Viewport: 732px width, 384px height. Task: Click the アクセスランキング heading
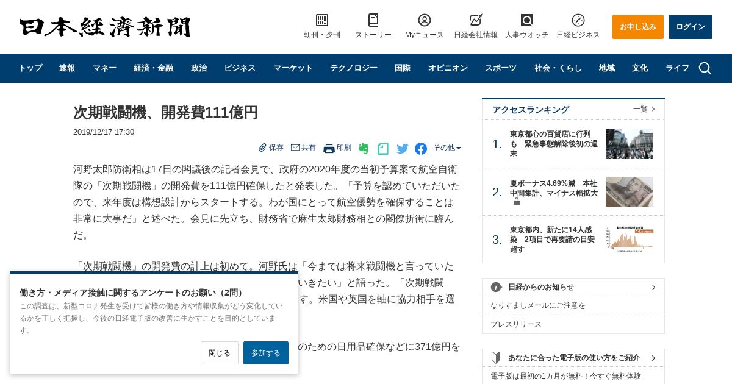531,110
